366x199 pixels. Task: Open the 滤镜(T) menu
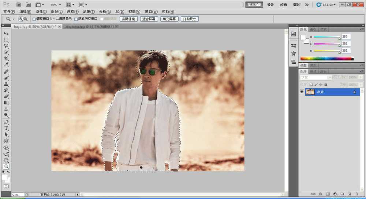[89, 12]
